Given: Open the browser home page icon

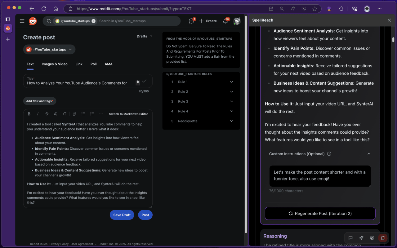Looking at the screenshot, I should click(x=56, y=9).
